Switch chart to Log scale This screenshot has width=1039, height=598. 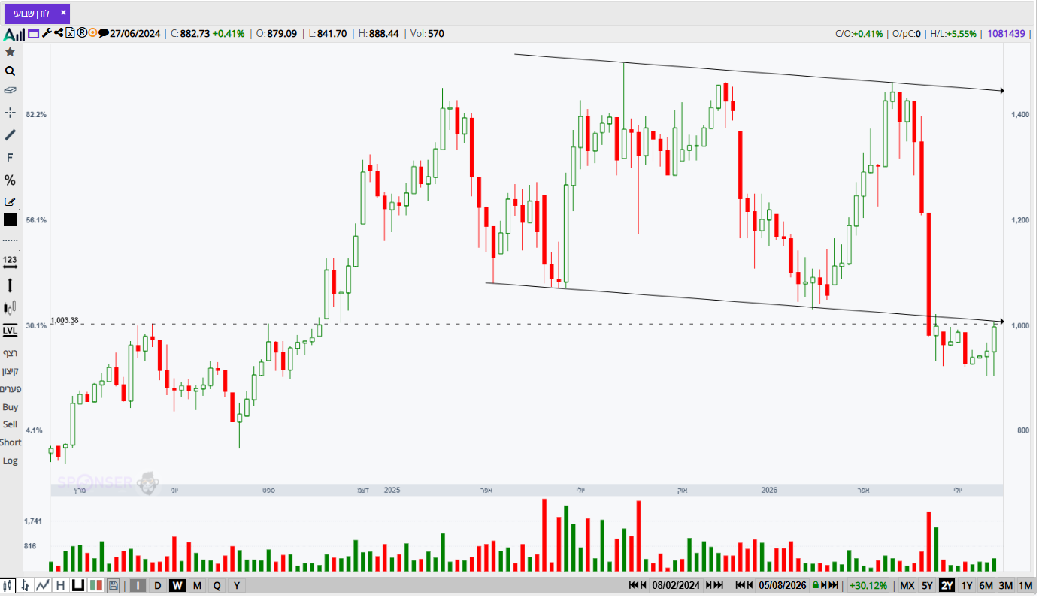pos(10,461)
